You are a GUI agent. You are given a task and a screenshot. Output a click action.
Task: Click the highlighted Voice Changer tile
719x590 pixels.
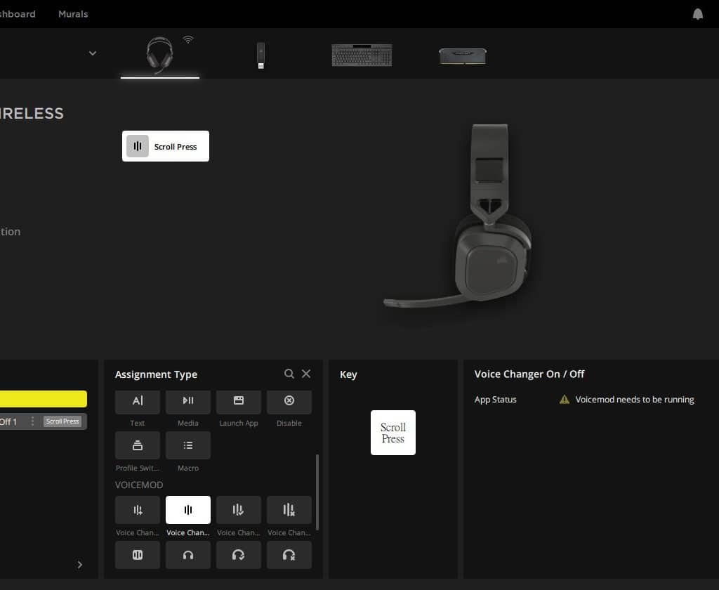pyautogui.click(x=188, y=510)
